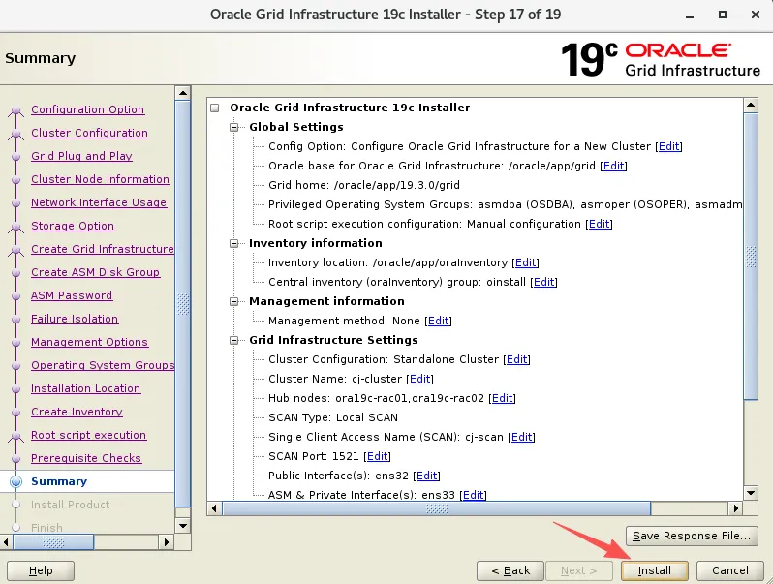Go to Operating System Groups step
Image resolution: width=773 pixels, height=584 pixels.
click(103, 365)
